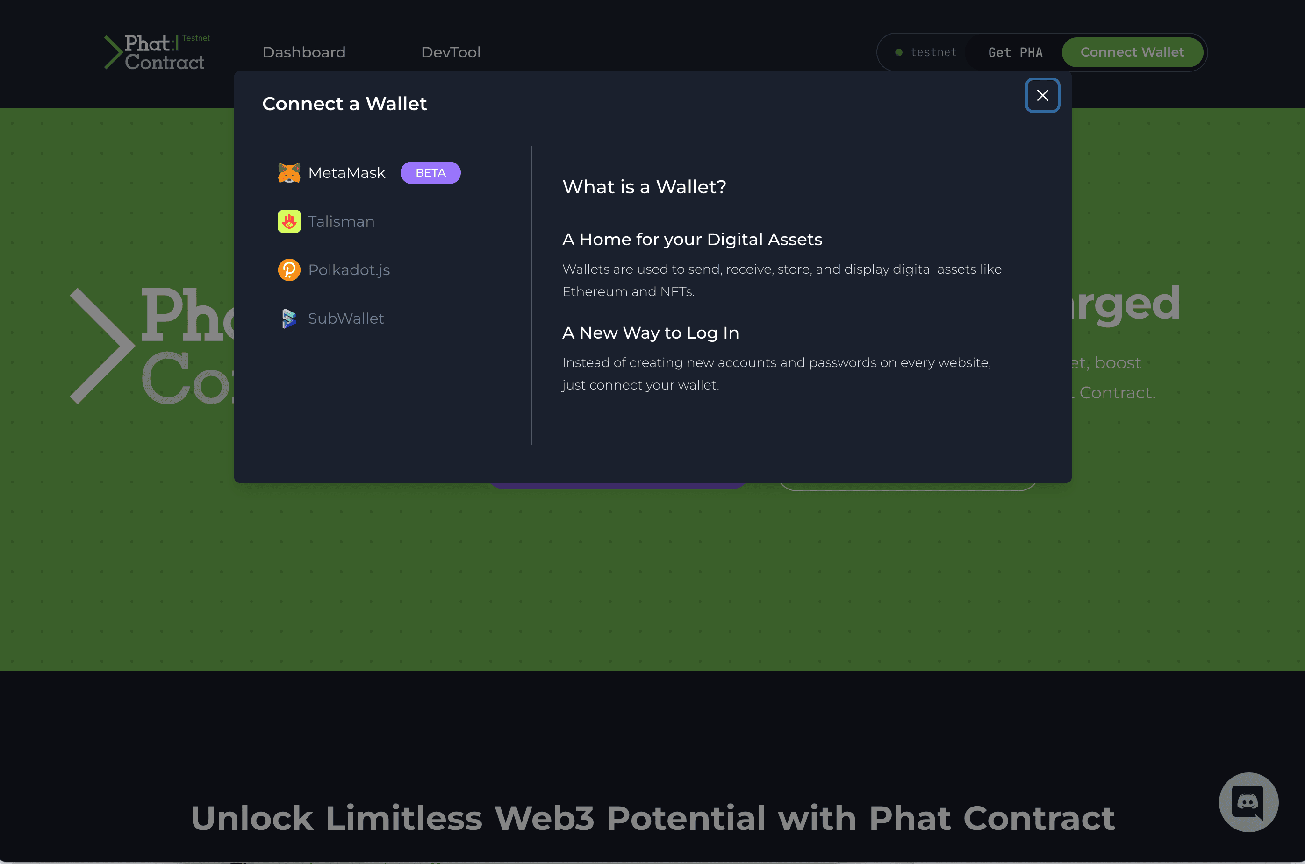This screenshot has width=1305, height=864.
Task: Select MetaMask wallet option
Action: click(346, 173)
